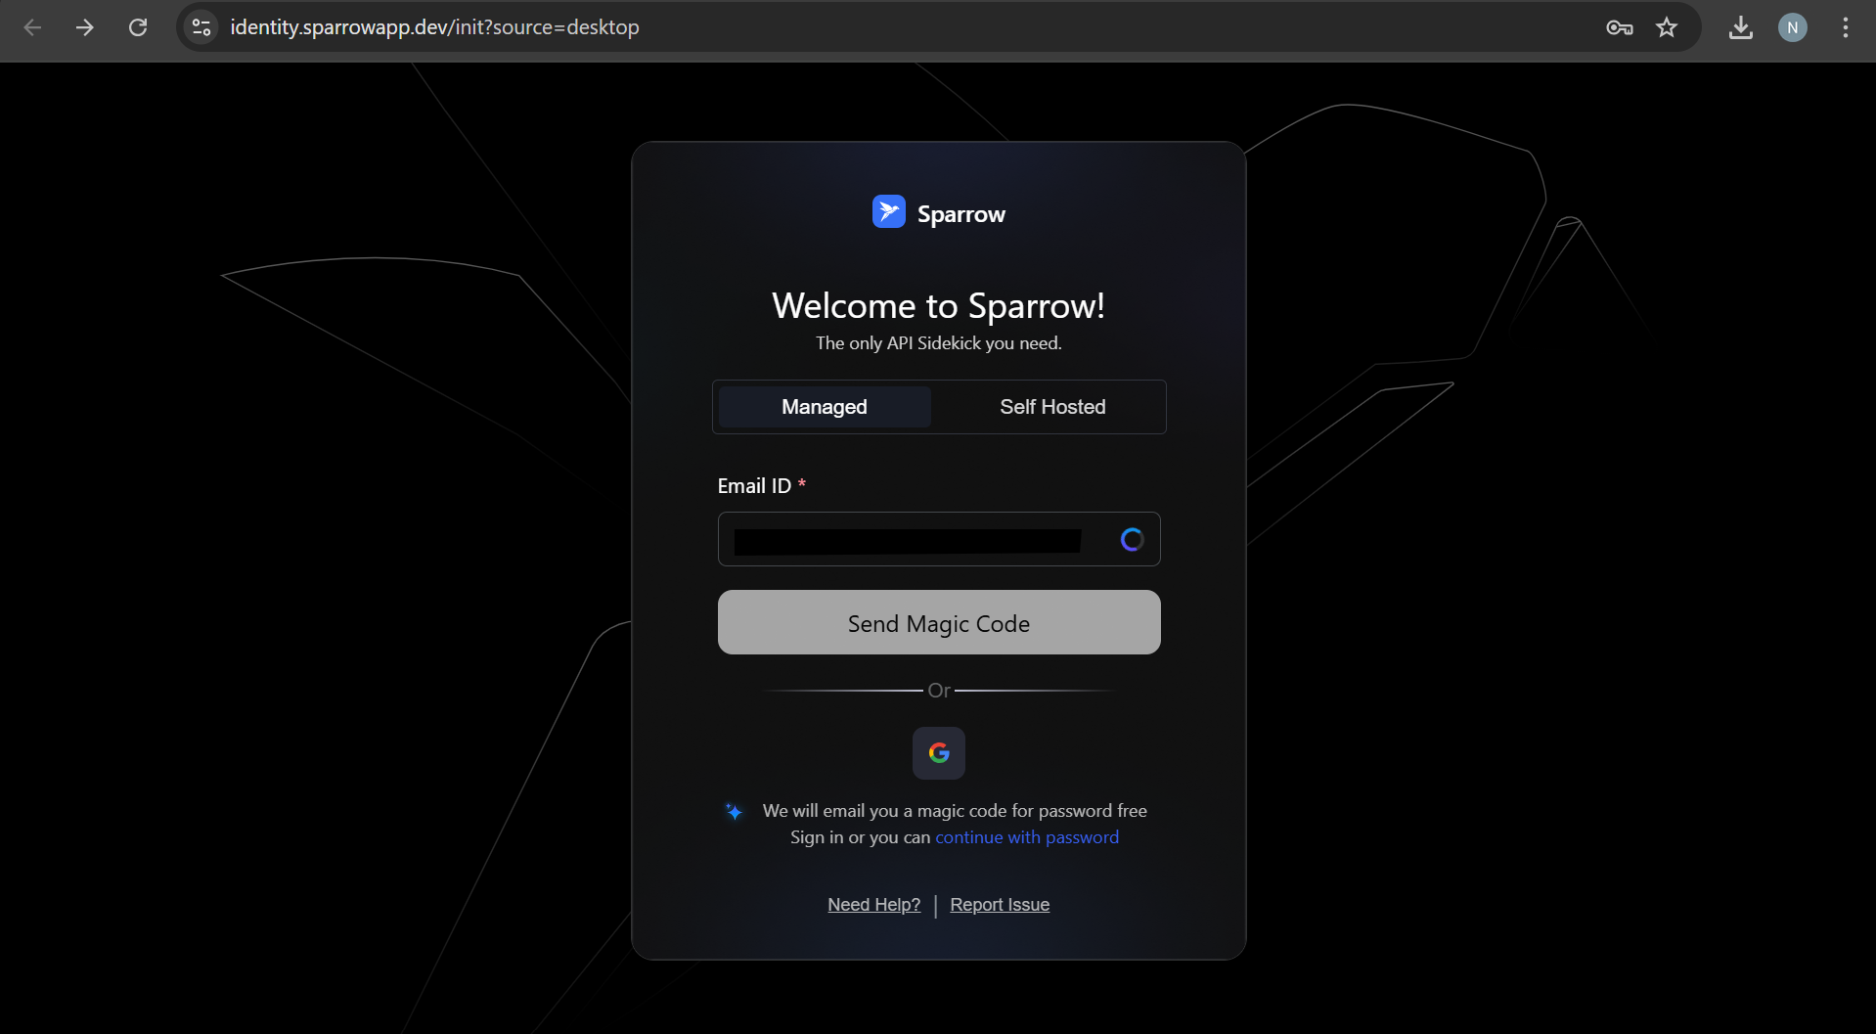
Task: Switch to the Self Hosted tab
Action: pyautogui.click(x=1052, y=407)
